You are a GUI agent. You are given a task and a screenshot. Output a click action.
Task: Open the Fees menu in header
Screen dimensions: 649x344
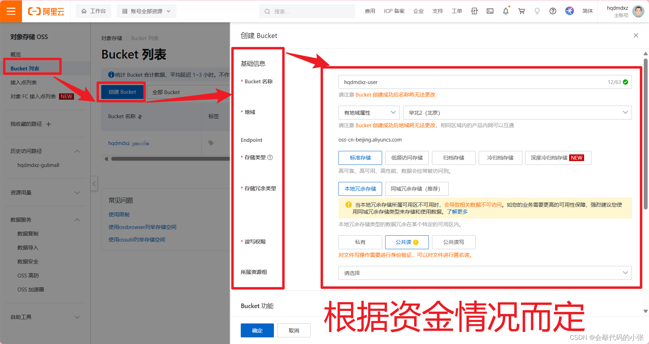pyautogui.click(x=370, y=11)
